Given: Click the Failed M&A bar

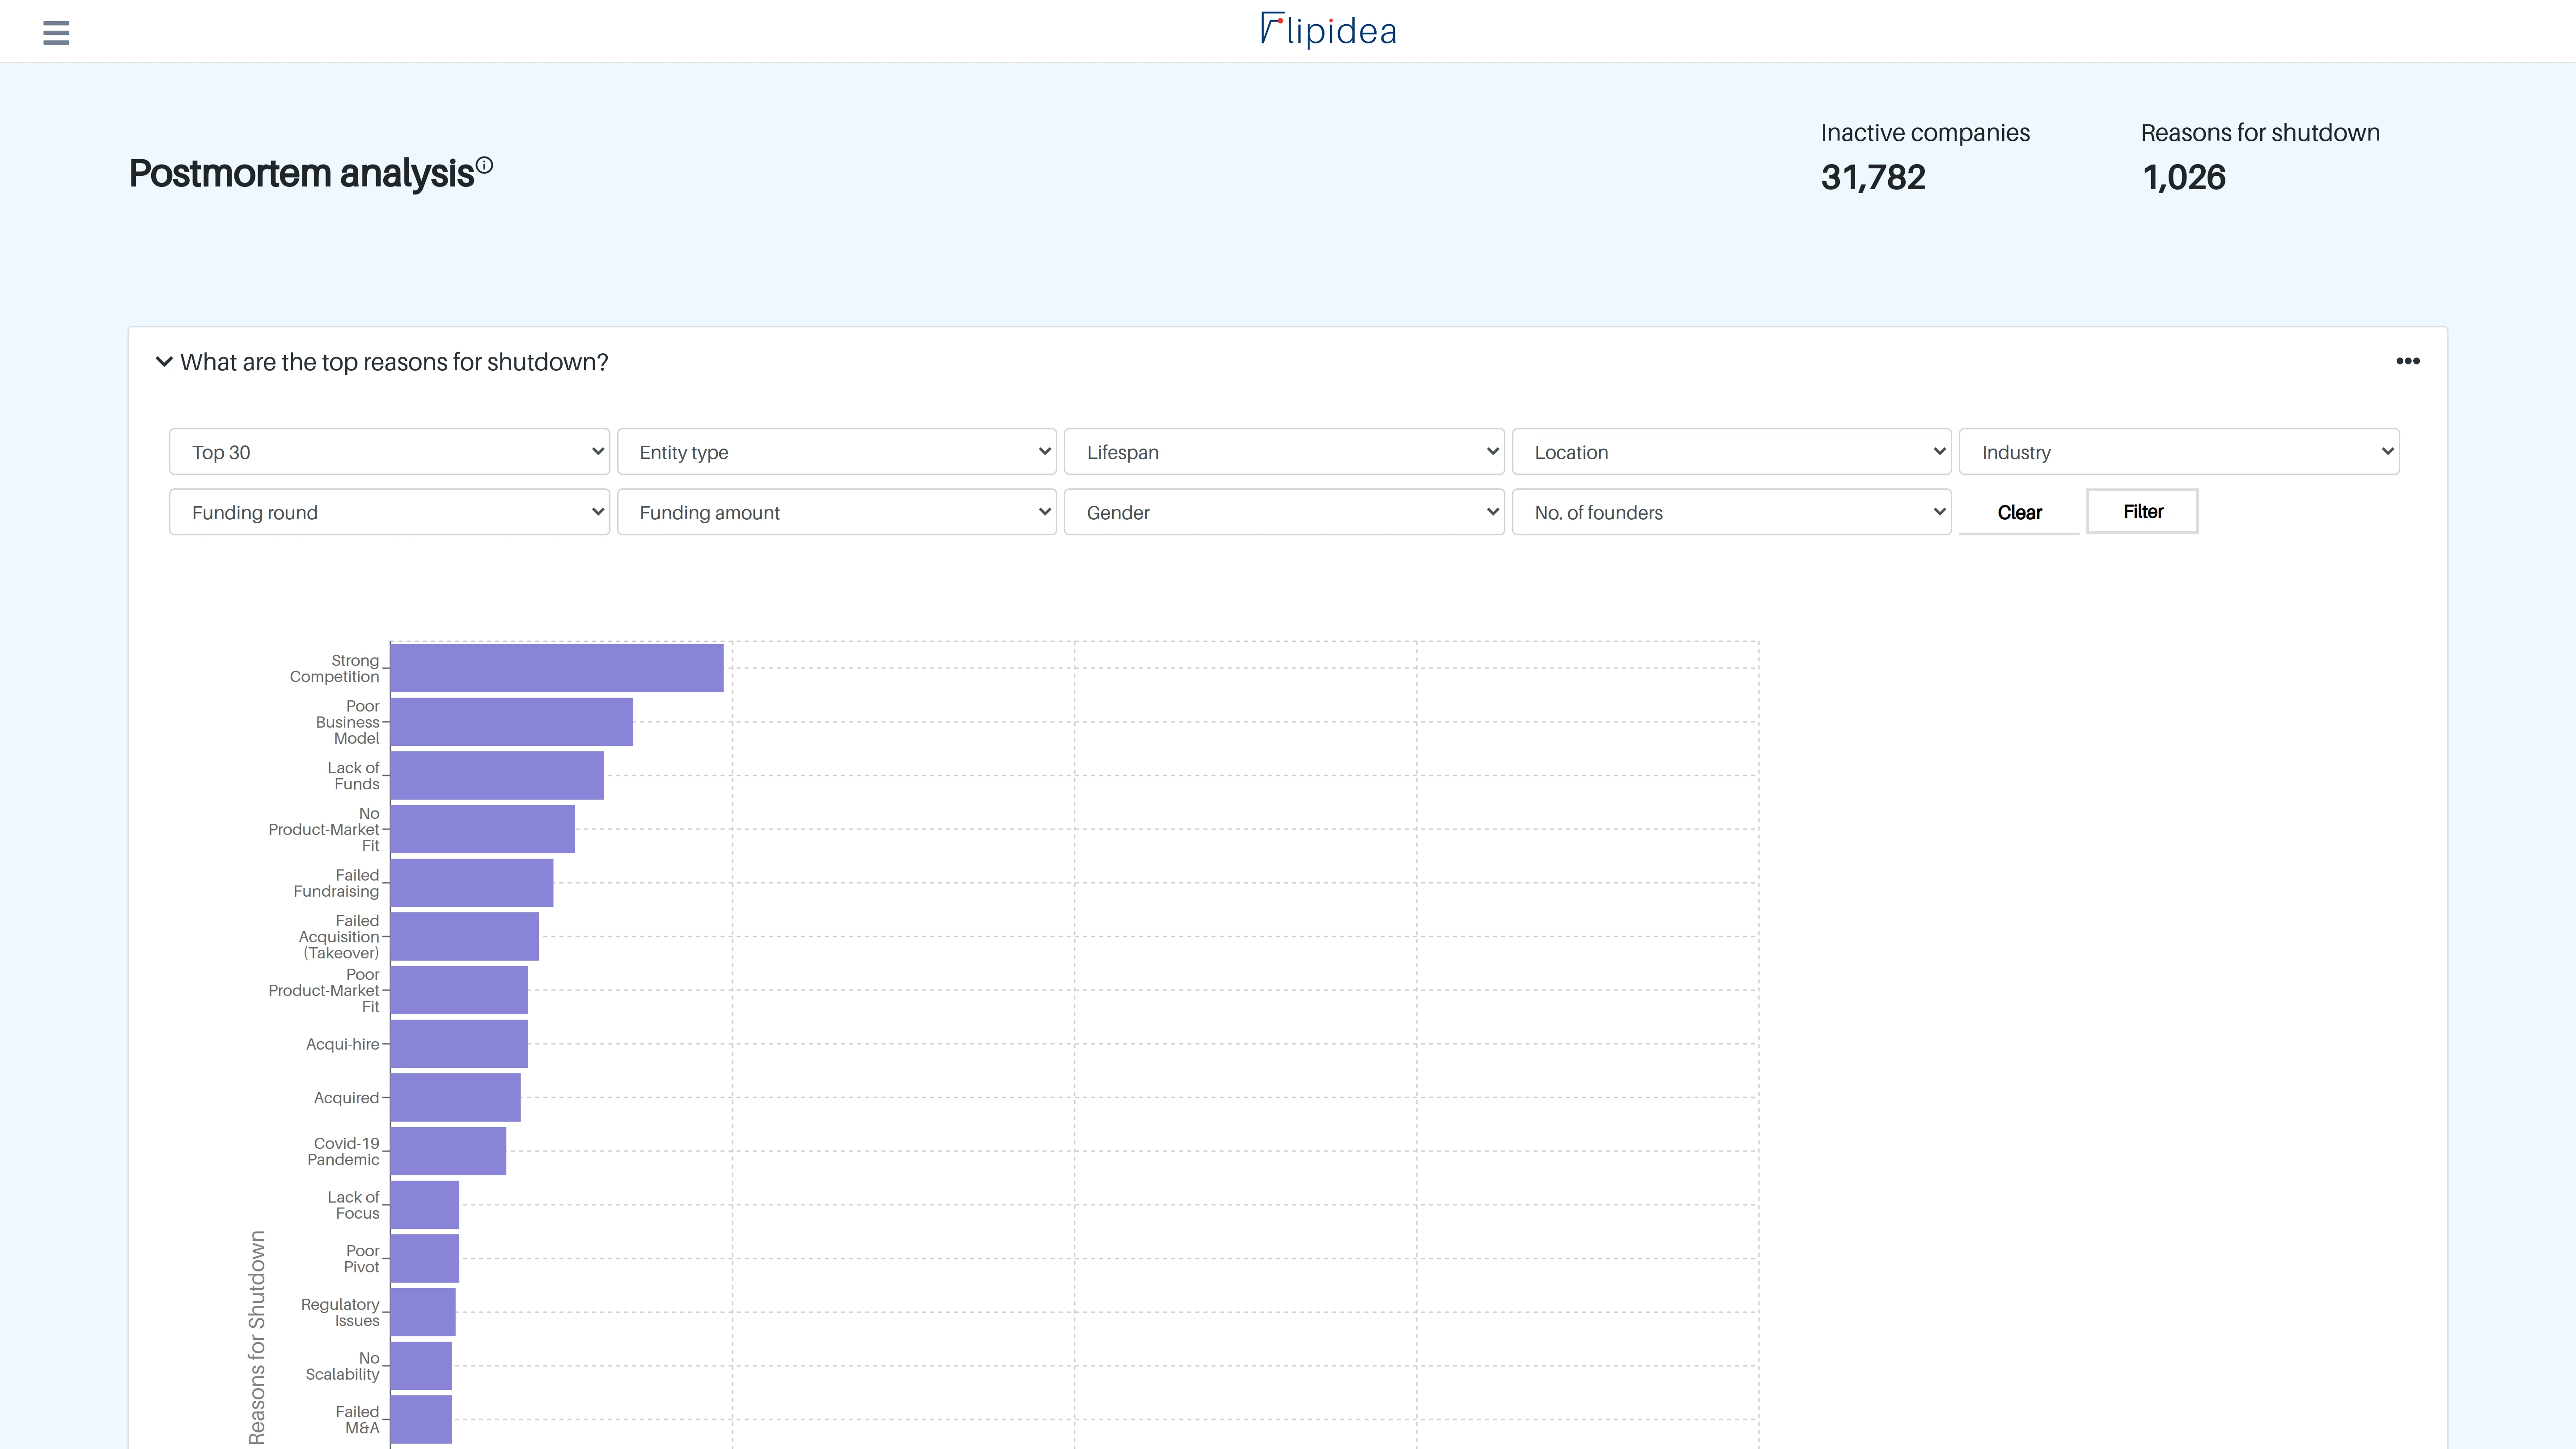Looking at the screenshot, I should [x=421, y=1419].
